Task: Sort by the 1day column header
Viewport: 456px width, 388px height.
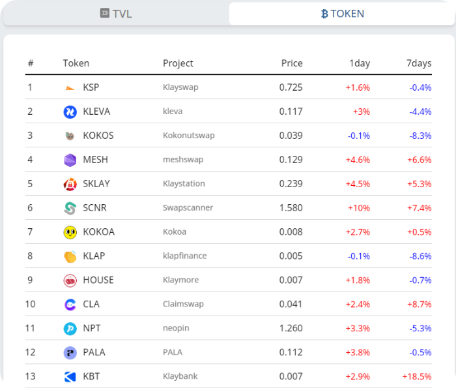Action: [x=360, y=63]
